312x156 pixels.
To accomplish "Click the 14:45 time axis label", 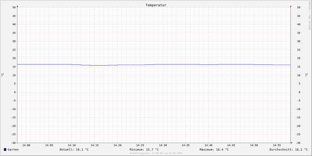I will point(231,145).
